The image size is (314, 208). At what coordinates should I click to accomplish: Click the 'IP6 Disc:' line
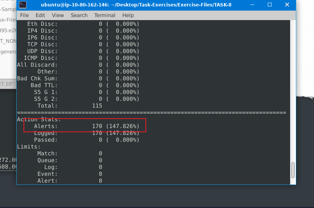(83, 38)
